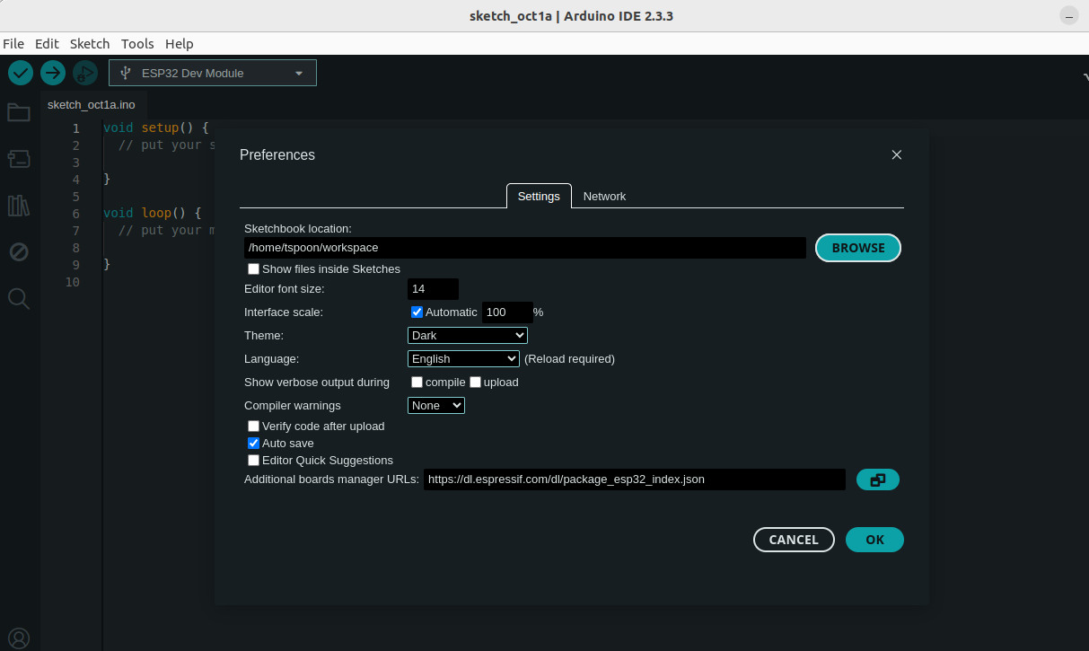1089x651 pixels.
Task: Confirm preferences with the OK button
Action: pyautogui.click(x=875, y=540)
